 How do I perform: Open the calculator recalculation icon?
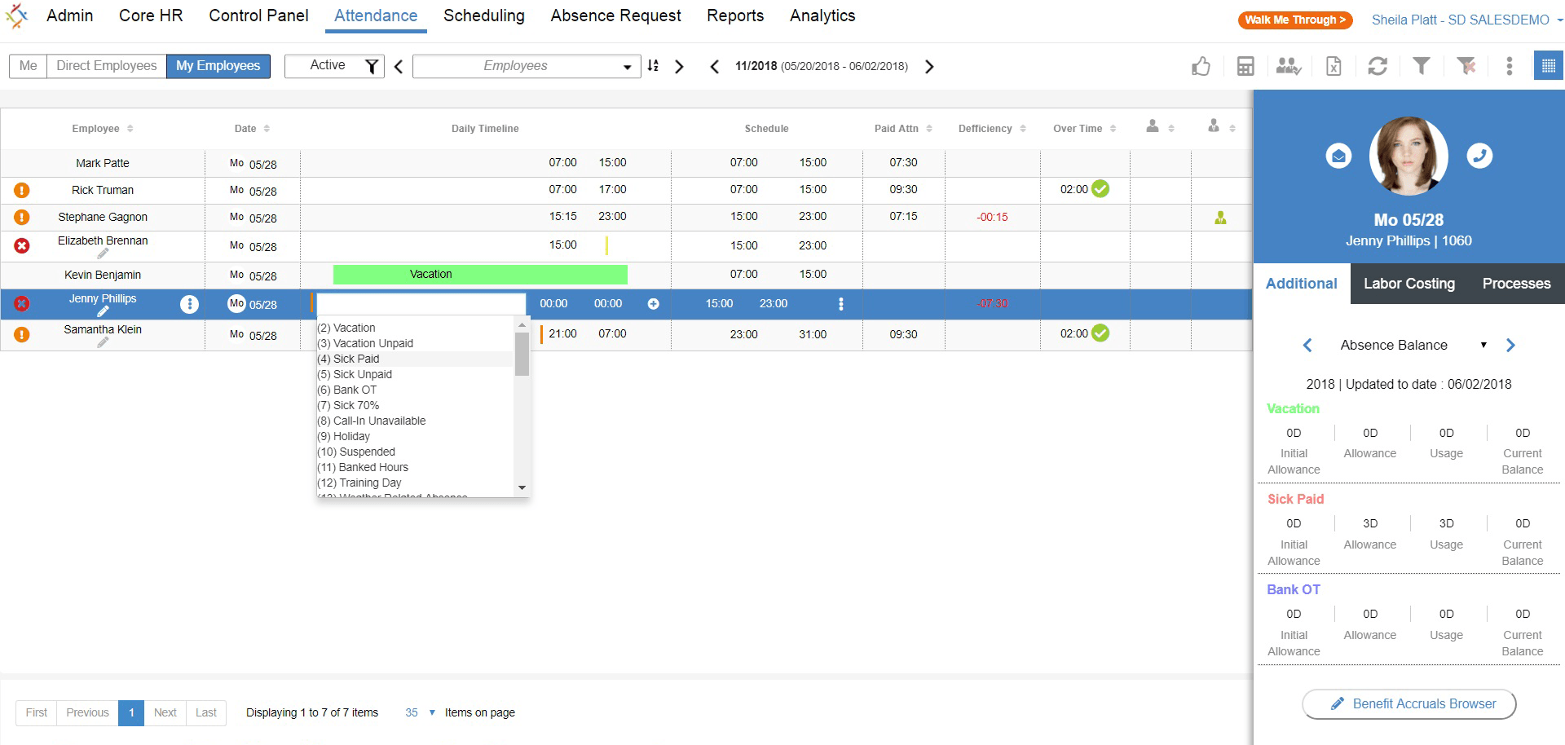(1245, 66)
